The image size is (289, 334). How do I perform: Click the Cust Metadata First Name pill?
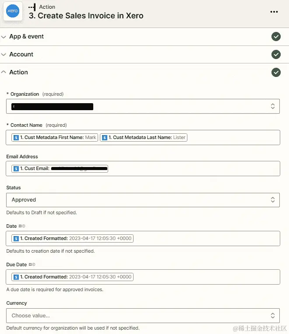tap(55, 137)
